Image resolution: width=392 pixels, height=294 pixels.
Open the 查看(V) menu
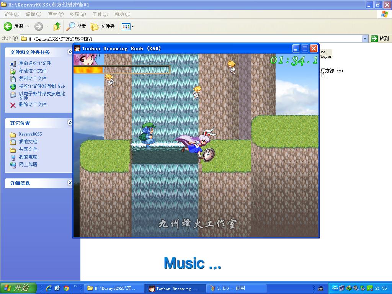tap(56, 14)
